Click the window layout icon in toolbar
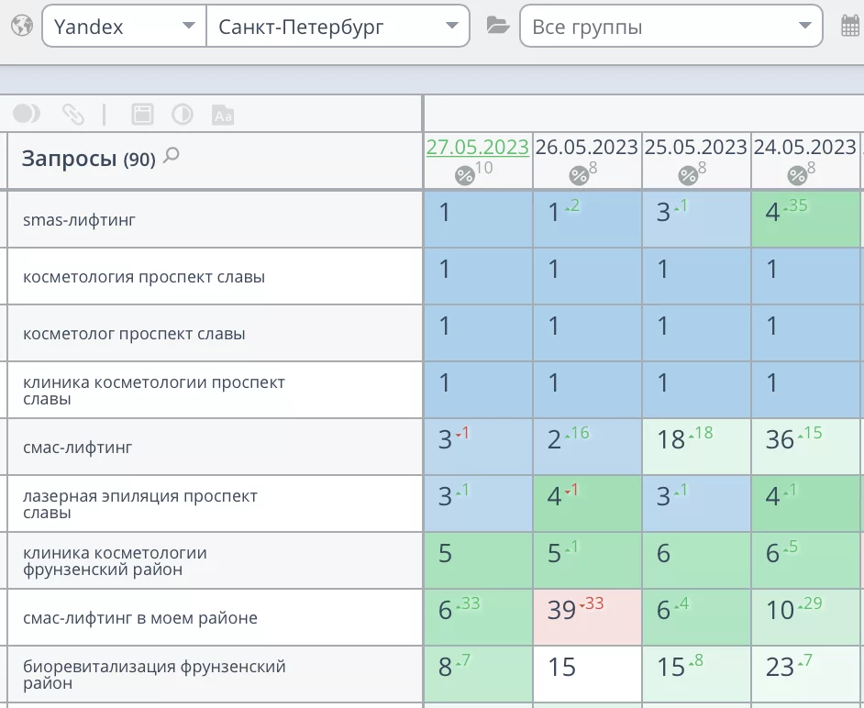864x708 pixels. tap(142, 114)
